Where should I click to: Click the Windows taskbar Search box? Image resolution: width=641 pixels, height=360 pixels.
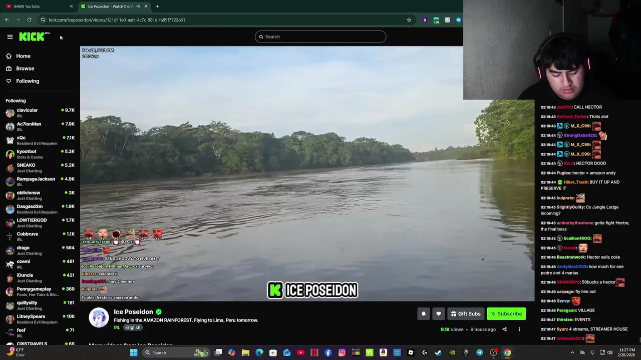pos(175,352)
